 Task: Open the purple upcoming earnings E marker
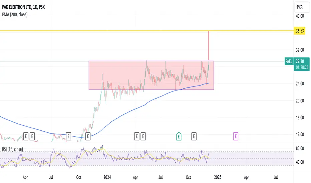236,136
